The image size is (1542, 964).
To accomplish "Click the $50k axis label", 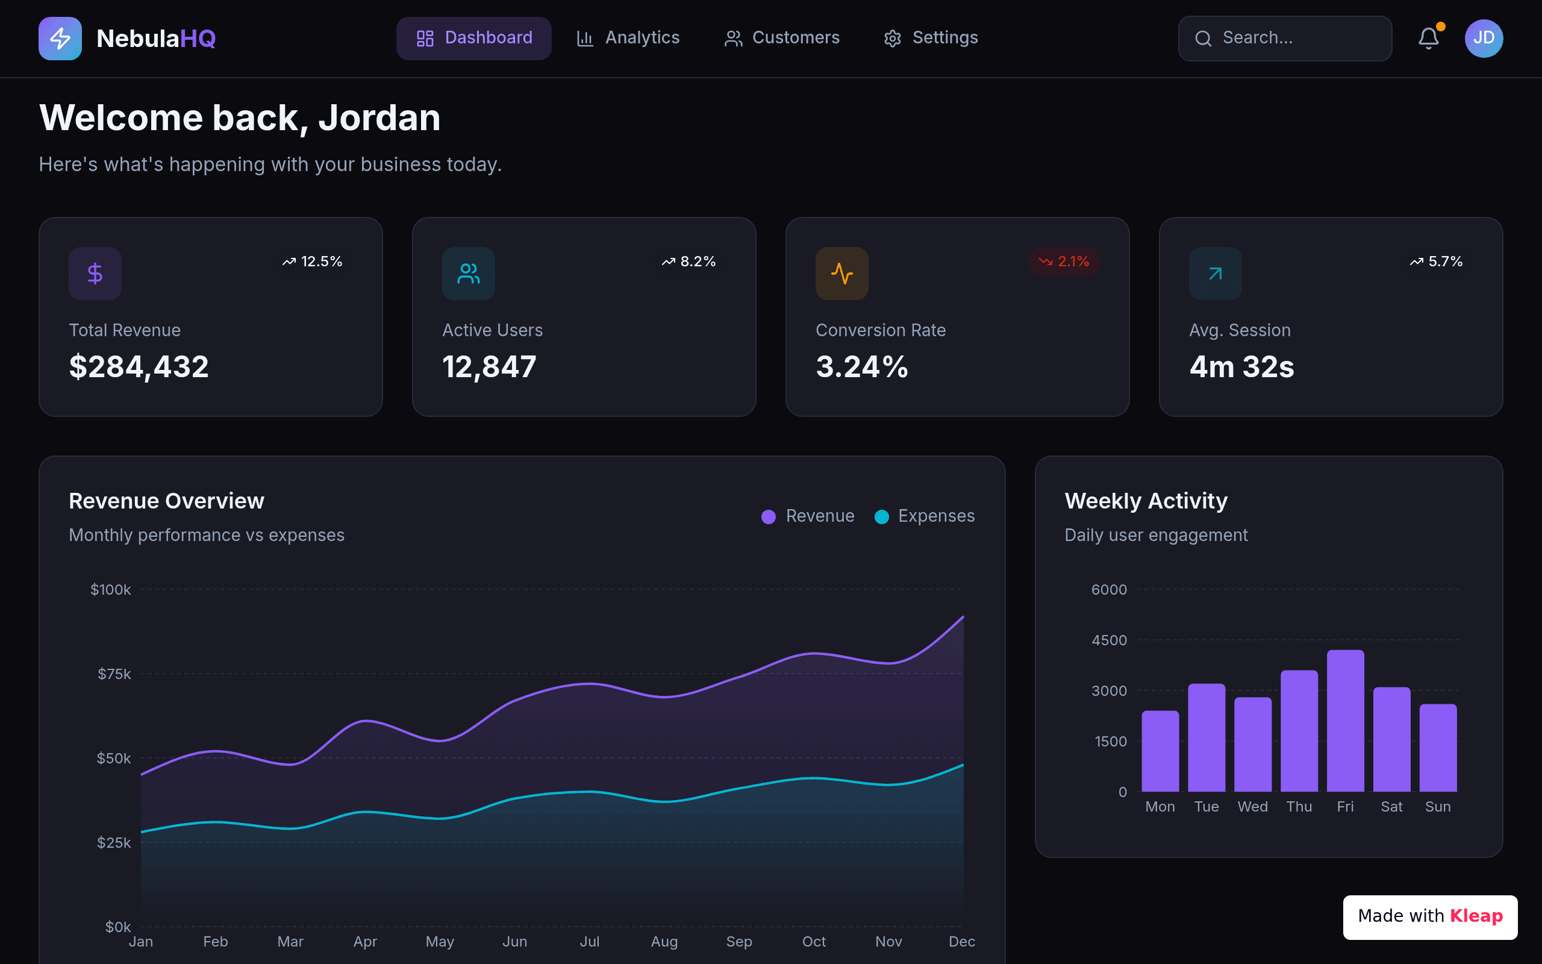I will pyautogui.click(x=113, y=758).
